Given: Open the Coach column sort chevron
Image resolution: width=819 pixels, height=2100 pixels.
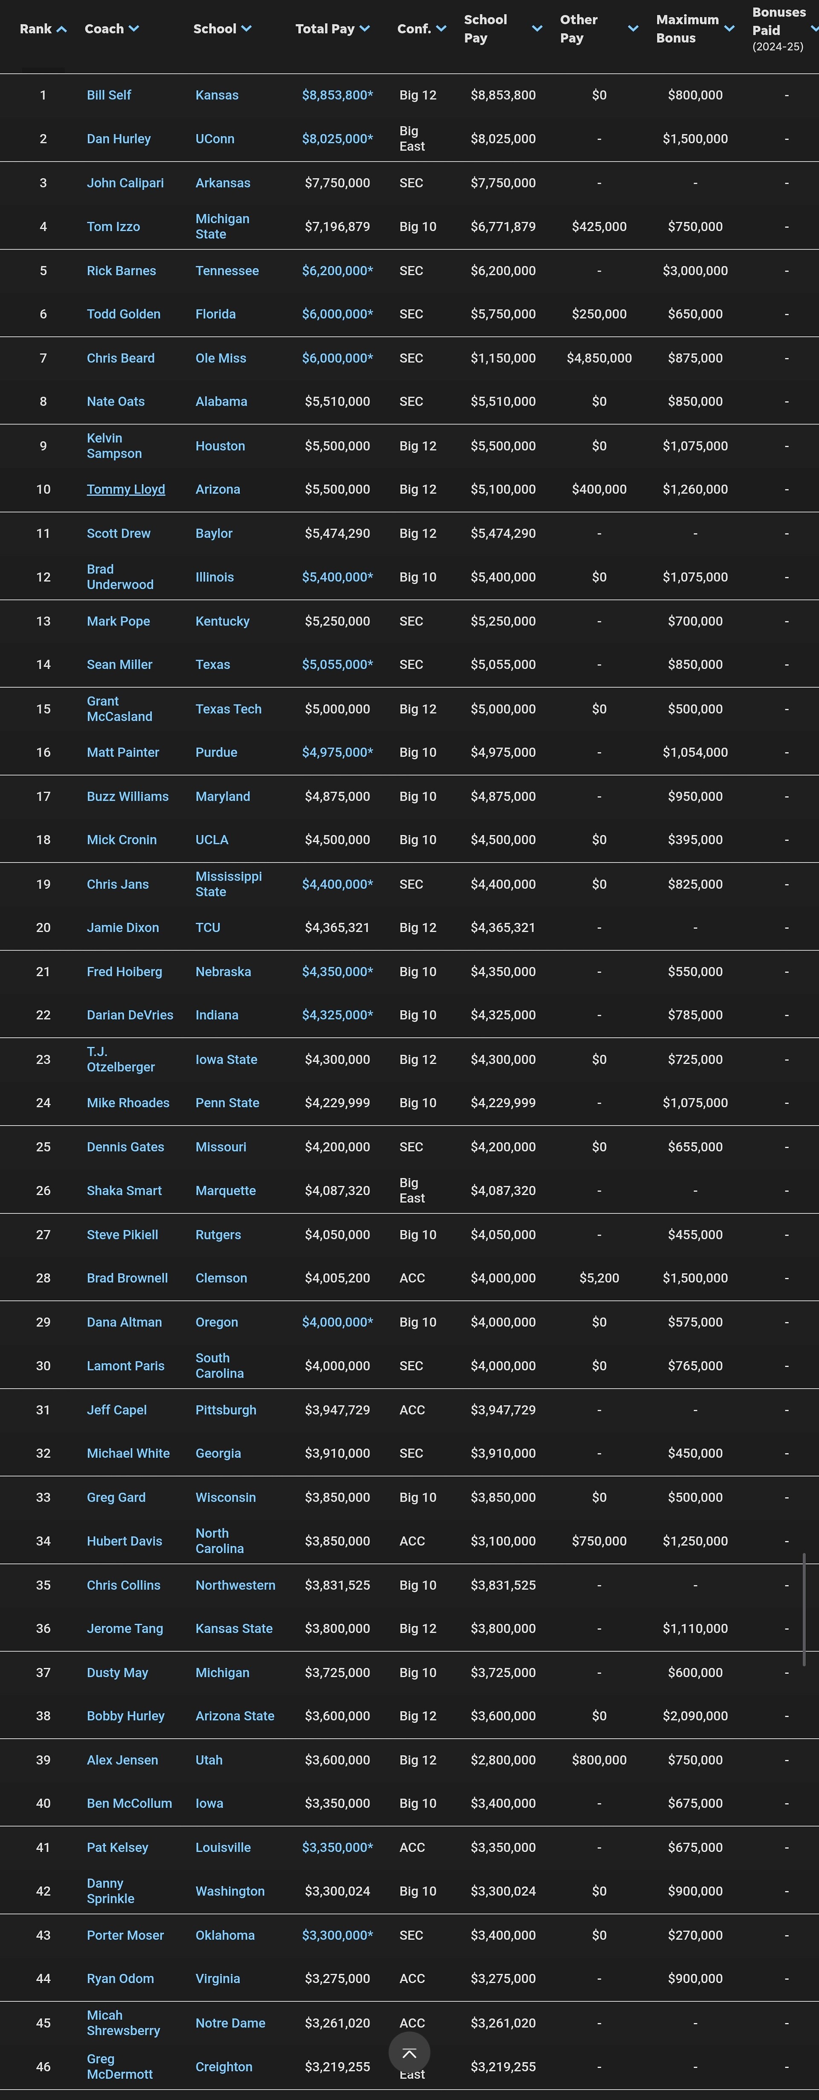Looking at the screenshot, I should [x=134, y=29].
